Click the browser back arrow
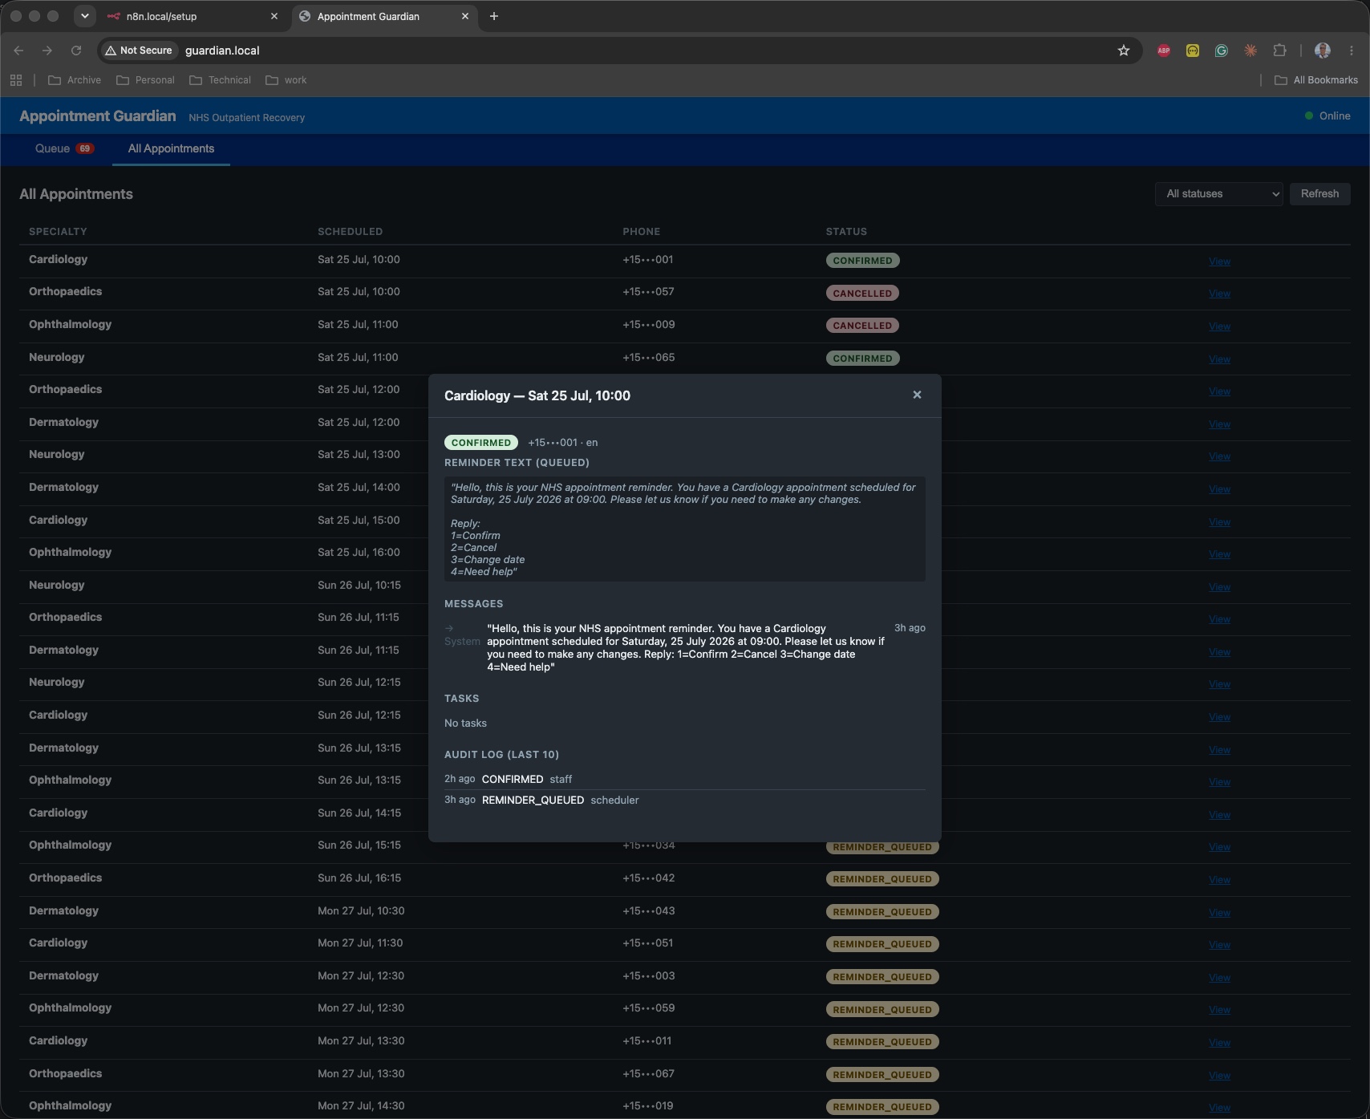This screenshot has height=1119, width=1370. (x=18, y=51)
